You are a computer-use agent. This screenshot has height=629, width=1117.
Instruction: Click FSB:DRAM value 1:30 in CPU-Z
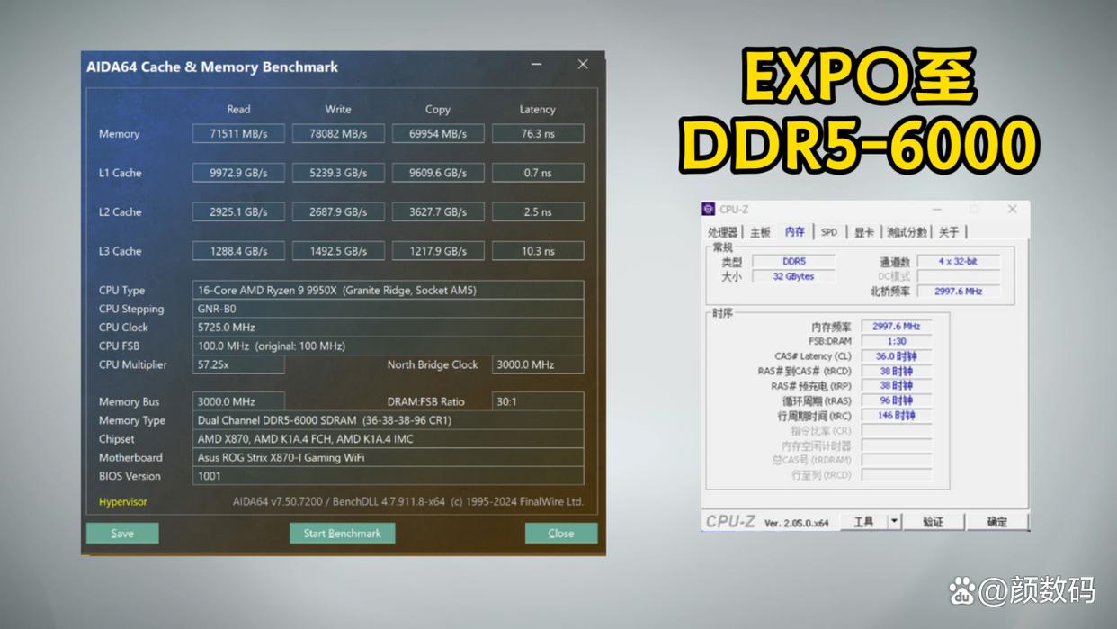(x=897, y=341)
